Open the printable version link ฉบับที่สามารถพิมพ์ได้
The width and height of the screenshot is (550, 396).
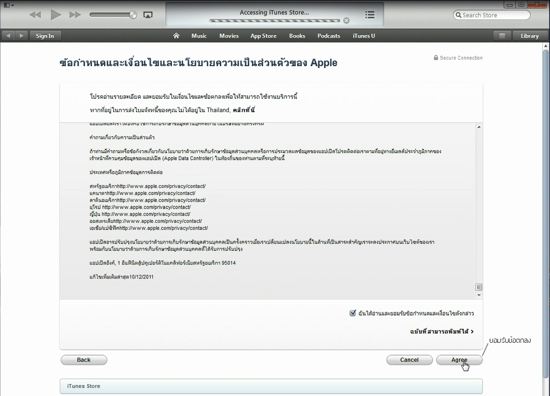point(442,332)
